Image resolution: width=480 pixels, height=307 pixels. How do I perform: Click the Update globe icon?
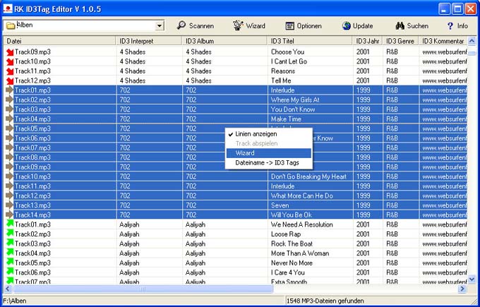click(347, 26)
